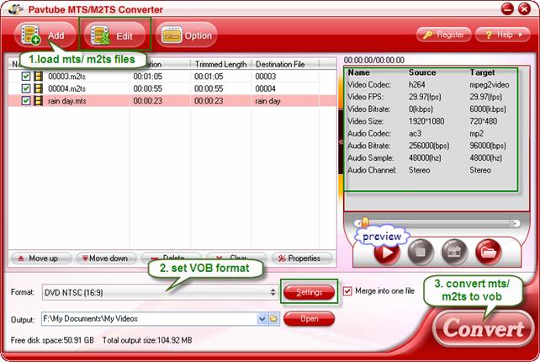This screenshot has width=540, height=362.
Task: Click the red Settings button
Action: click(309, 292)
